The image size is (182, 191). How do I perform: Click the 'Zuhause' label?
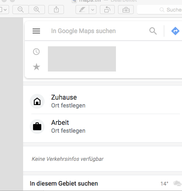click(64, 97)
